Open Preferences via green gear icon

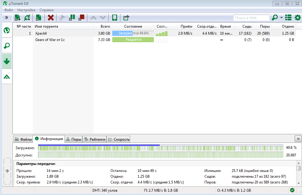click(297, 18)
